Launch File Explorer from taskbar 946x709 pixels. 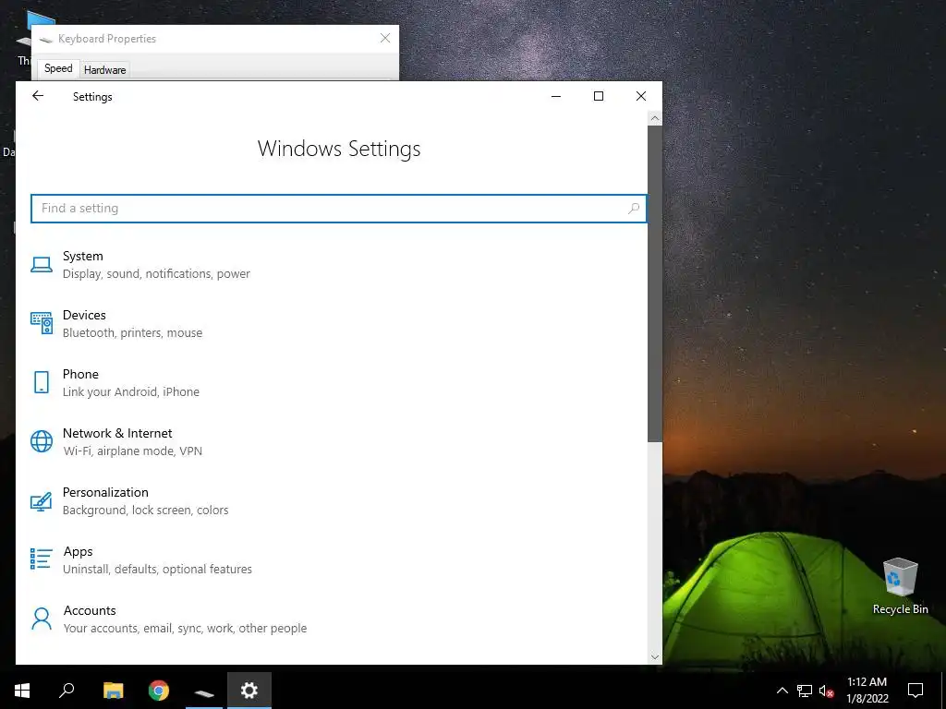113,691
